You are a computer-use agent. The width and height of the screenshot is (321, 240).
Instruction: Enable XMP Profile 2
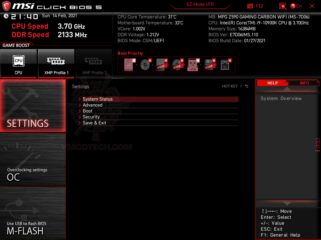(94, 63)
